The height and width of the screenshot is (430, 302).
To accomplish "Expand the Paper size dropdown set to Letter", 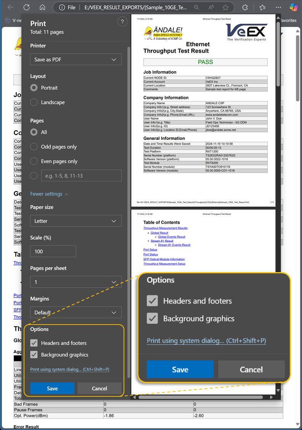I will [x=76, y=221].
